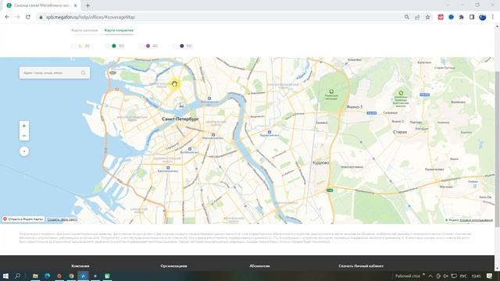Image resolution: width=500 pixels, height=281 pixels.
Task: Click the map search magnifier icon
Action: [x=84, y=73]
